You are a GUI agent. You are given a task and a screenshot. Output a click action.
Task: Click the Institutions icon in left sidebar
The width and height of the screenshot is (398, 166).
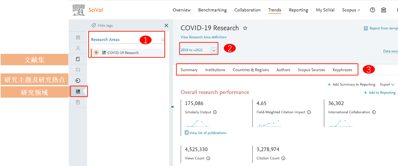point(78,38)
